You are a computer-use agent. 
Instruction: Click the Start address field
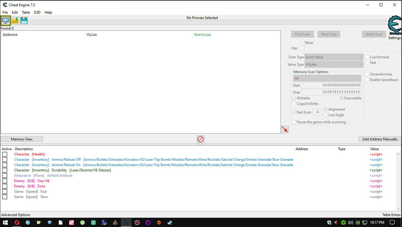click(x=331, y=85)
